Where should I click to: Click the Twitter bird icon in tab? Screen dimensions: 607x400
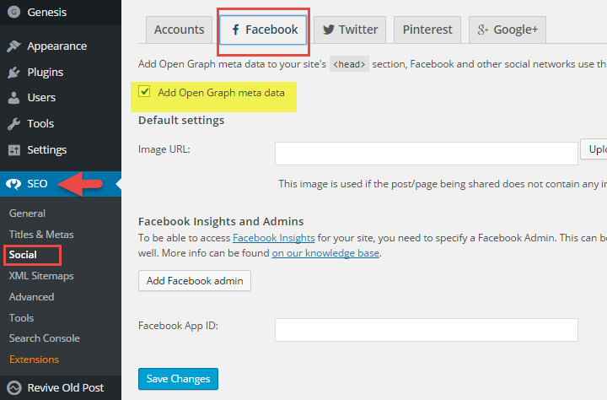[328, 30]
